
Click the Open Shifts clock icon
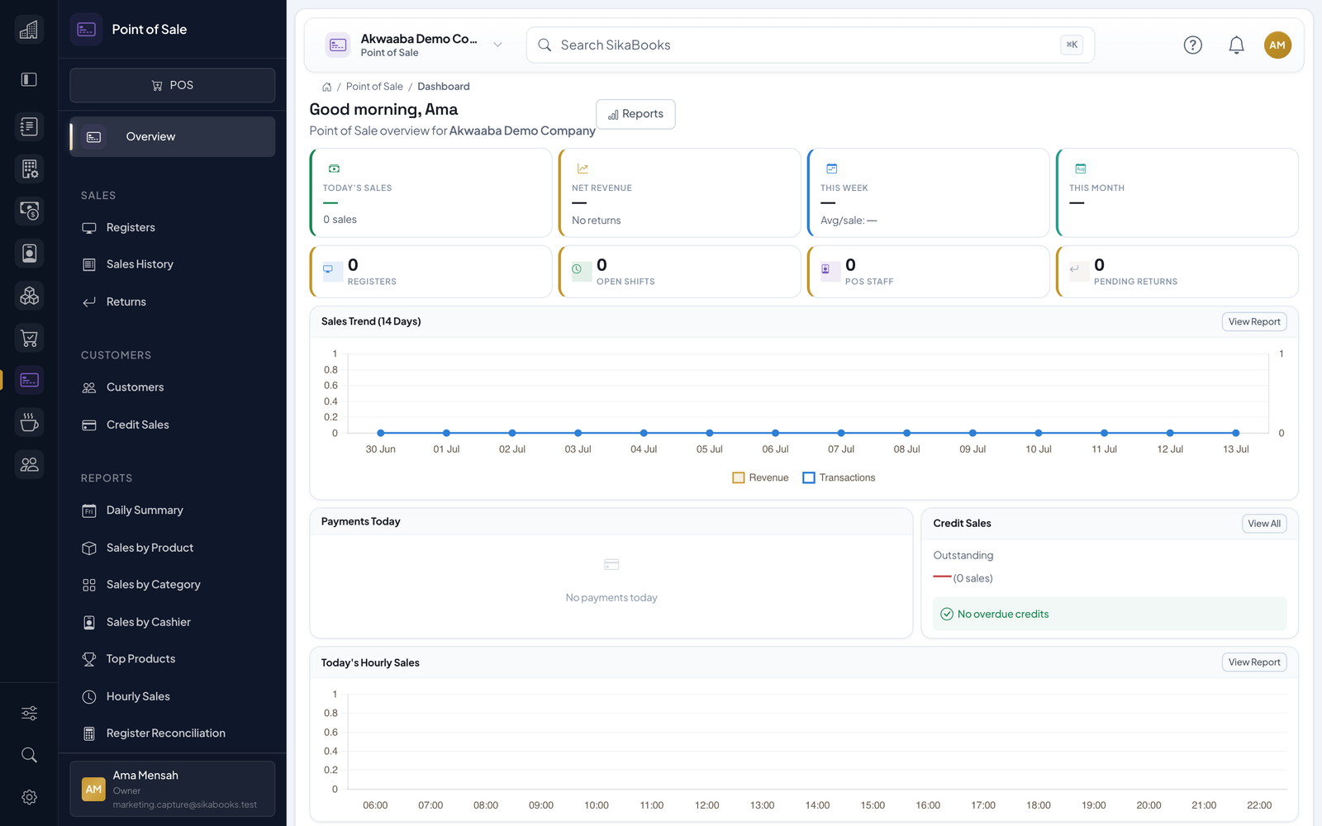coord(577,269)
